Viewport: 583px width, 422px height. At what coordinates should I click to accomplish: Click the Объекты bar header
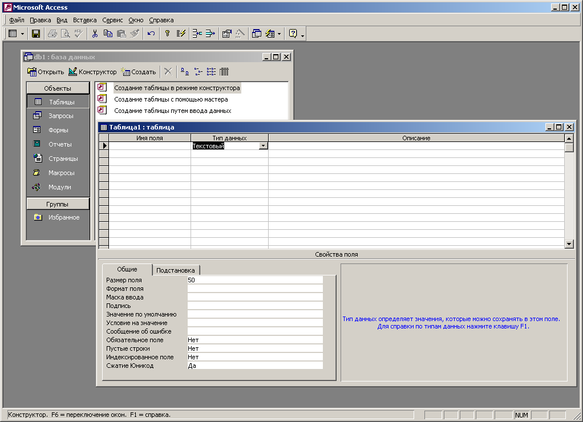click(58, 88)
